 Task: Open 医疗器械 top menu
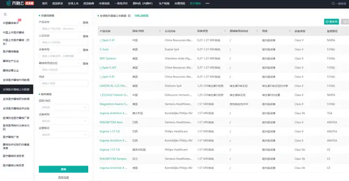195,3
